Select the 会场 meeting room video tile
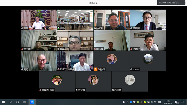187x105 pixels. [x=75, y=20]
